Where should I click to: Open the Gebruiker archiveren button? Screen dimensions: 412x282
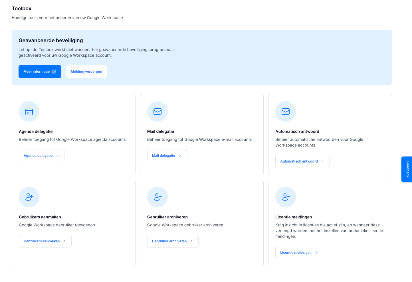click(173, 241)
